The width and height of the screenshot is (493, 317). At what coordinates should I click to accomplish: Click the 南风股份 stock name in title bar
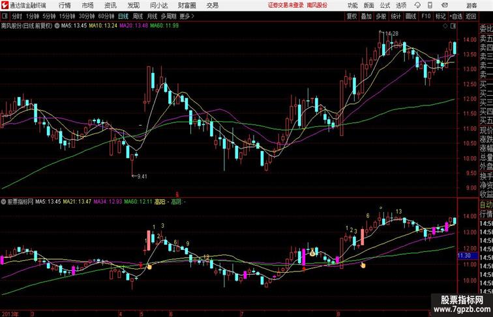(317, 5)
